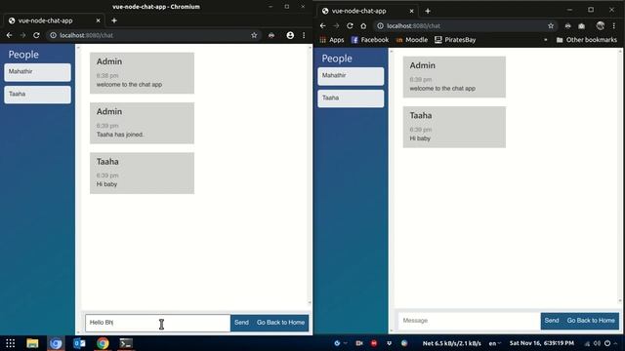The width and height of the screenshot is (625, 351).
Task: Close vue-node-chat-app tab in left window
Action: 98,20
